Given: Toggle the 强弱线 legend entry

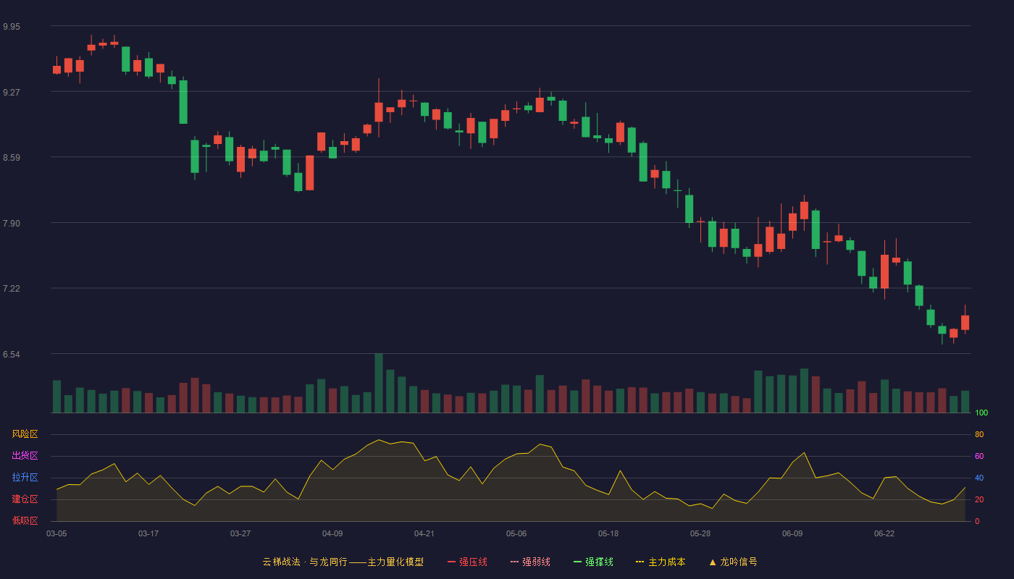Looking at the screenshot, I should [x=530, y=562].
